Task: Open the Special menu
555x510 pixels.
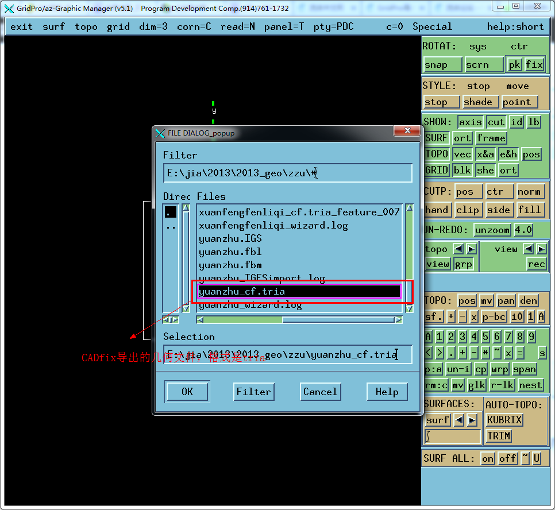Action: 432,26
